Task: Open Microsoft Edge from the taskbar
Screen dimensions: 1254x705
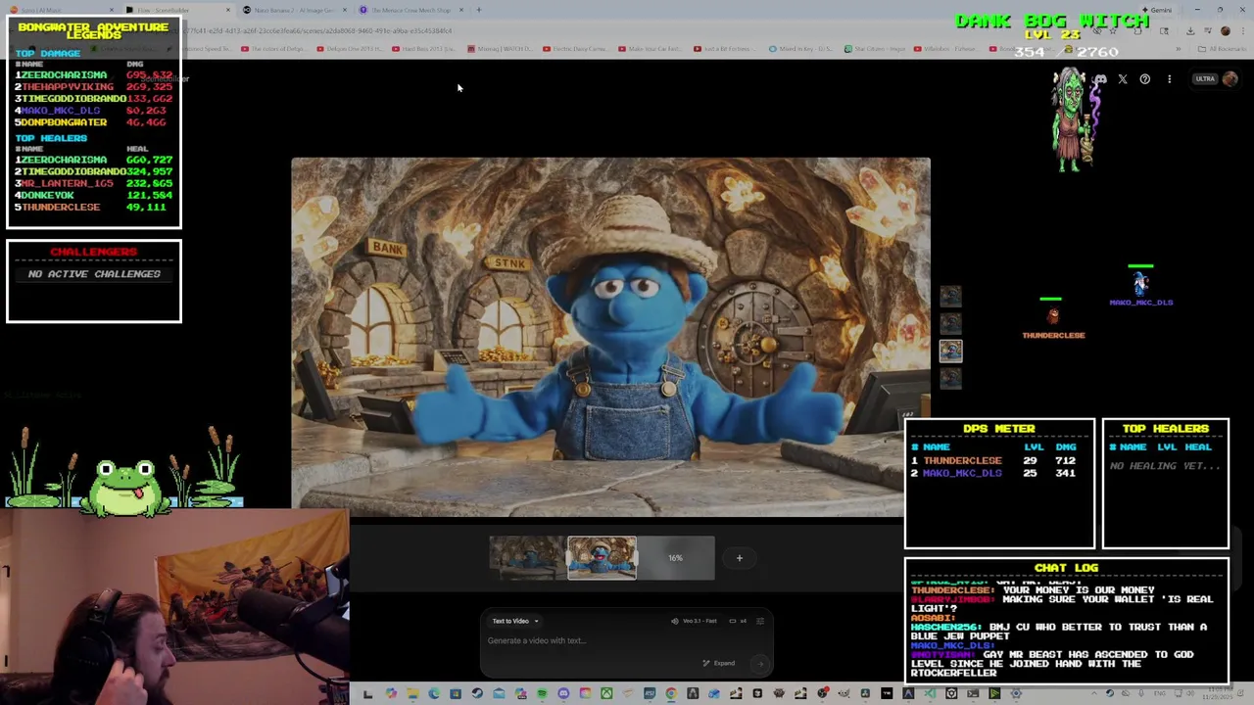Action: point(434,694)
